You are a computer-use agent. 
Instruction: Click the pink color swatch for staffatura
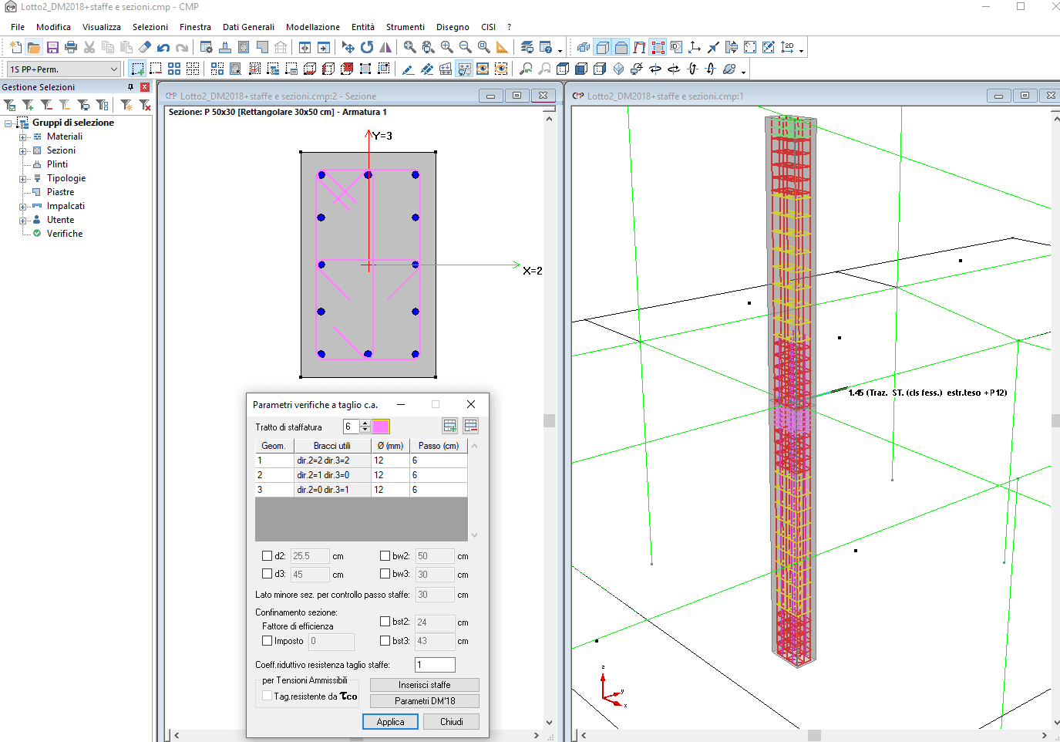pos(381,427)
